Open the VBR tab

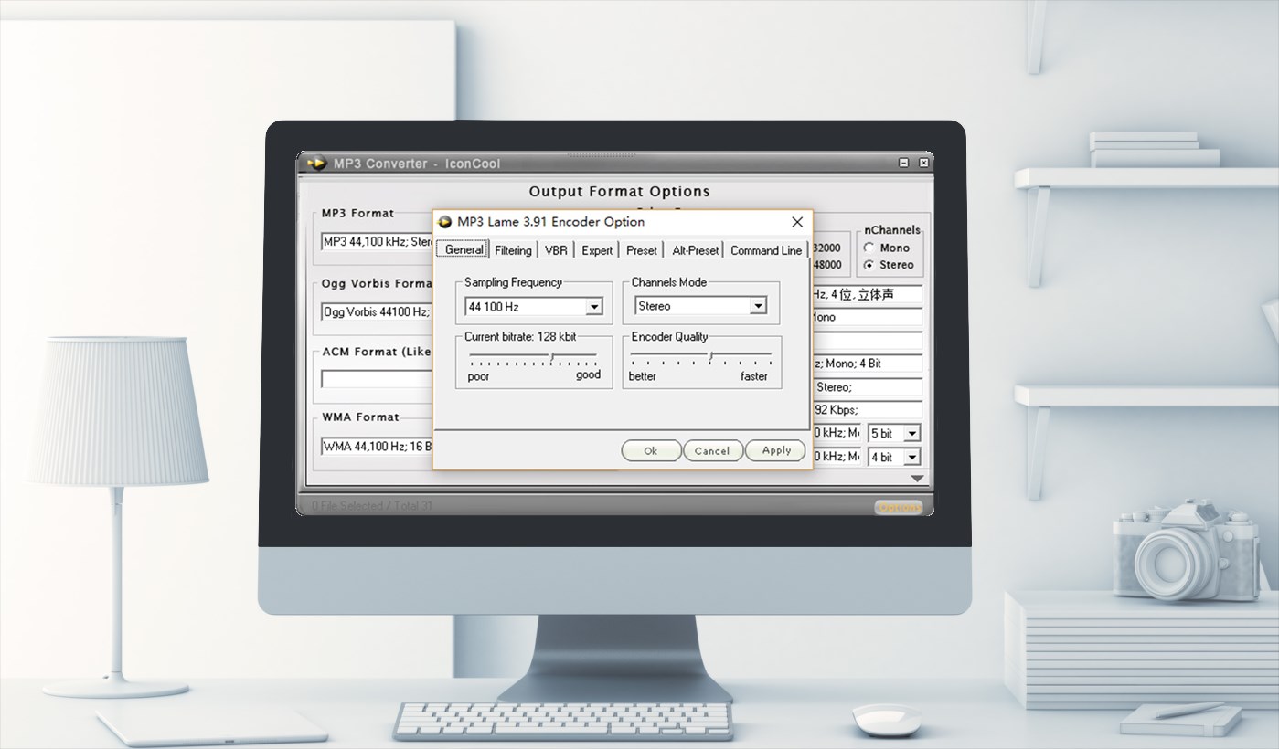(556, 250)
